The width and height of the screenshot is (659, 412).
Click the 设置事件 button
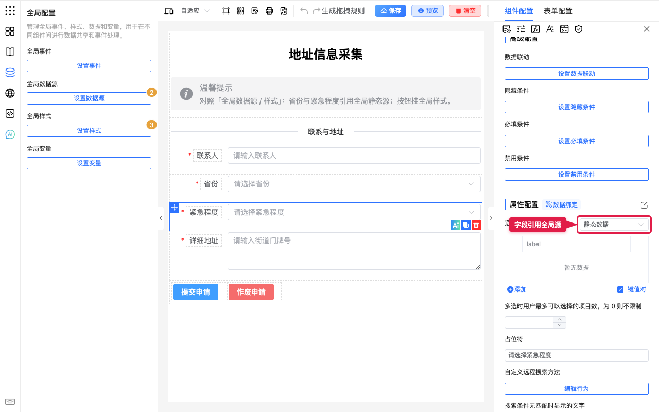pos(89,66)
